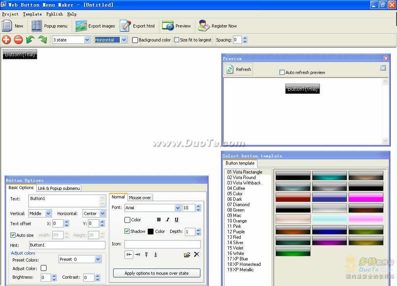The width and height of the screenshot is (397, 286).
Task: Open the Project menu
Action: (x=10, y=14)
